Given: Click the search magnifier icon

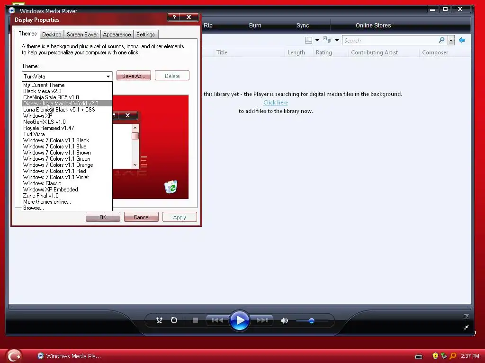Looking at the screenshot, I should [442, 40].
